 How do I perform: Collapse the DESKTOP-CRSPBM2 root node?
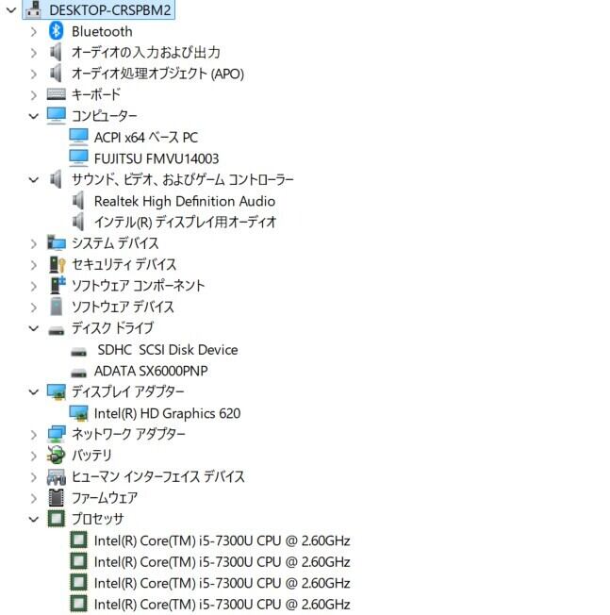11,10
